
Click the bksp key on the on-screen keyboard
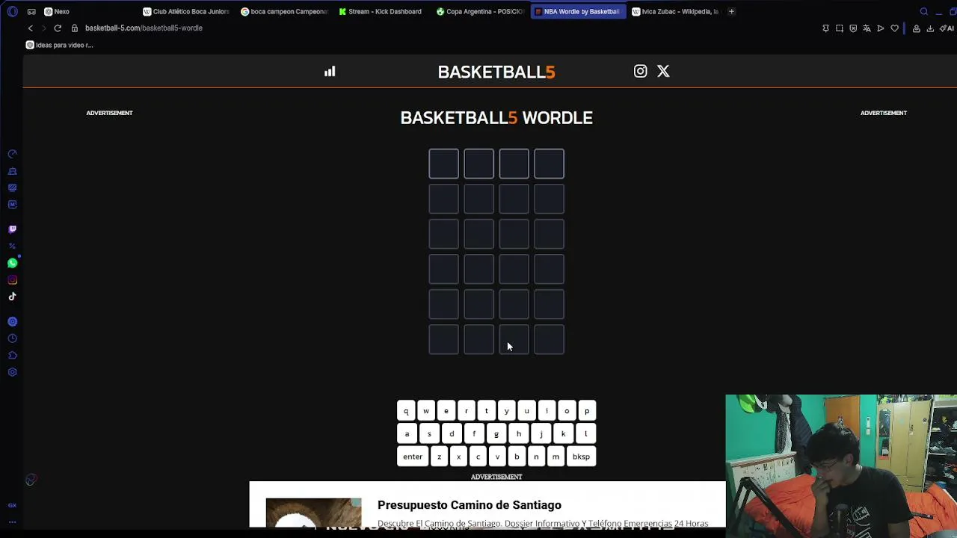click(581, 457)
